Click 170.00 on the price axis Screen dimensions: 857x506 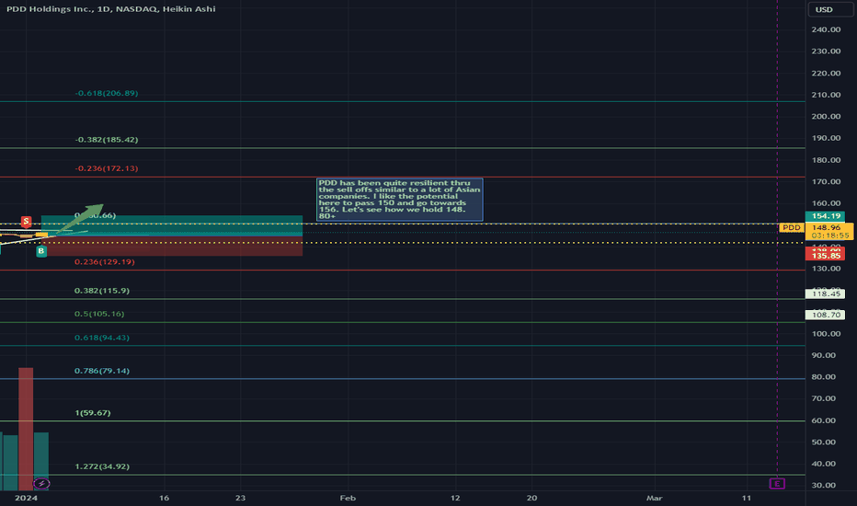826,181
